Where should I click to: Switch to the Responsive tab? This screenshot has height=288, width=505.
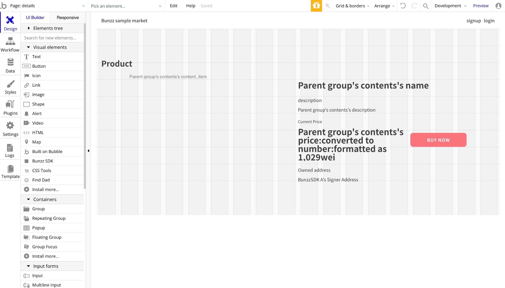click(68, 17)
